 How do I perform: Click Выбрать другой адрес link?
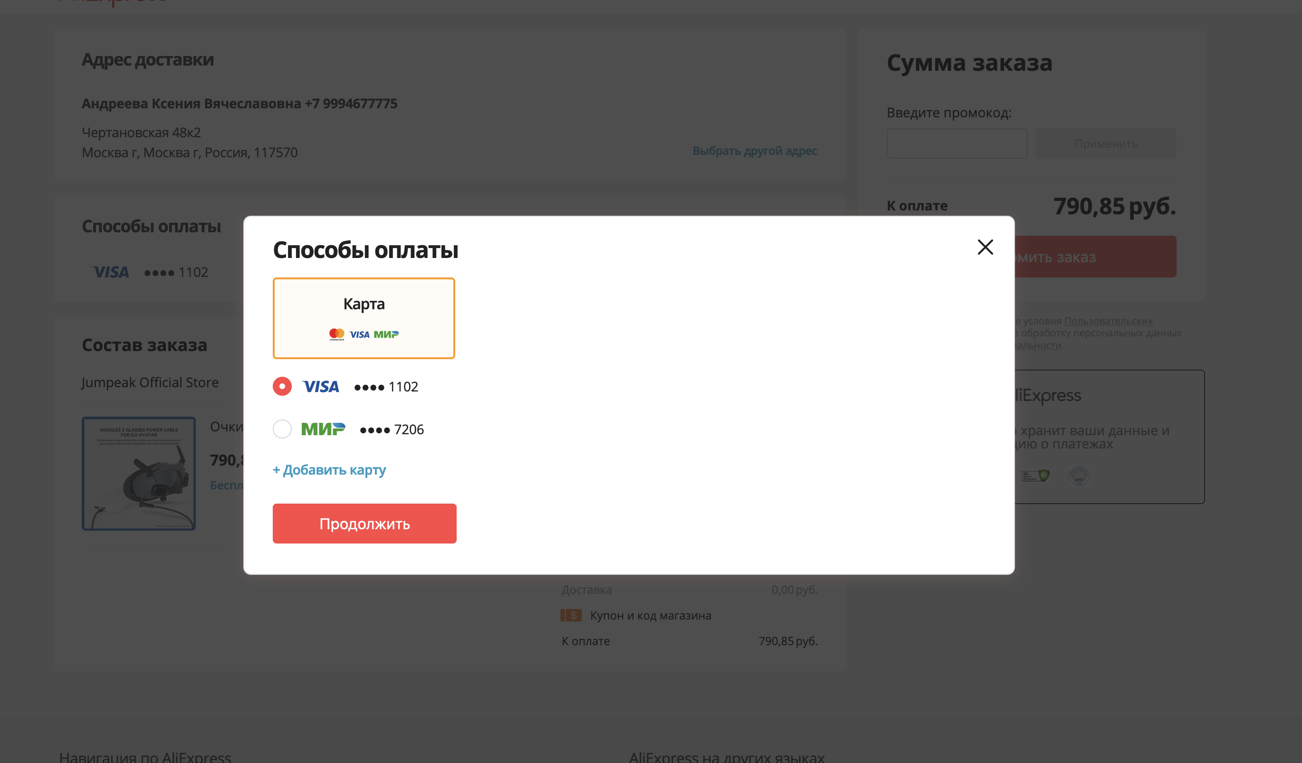pyautogui.click(x=755, y=151)
